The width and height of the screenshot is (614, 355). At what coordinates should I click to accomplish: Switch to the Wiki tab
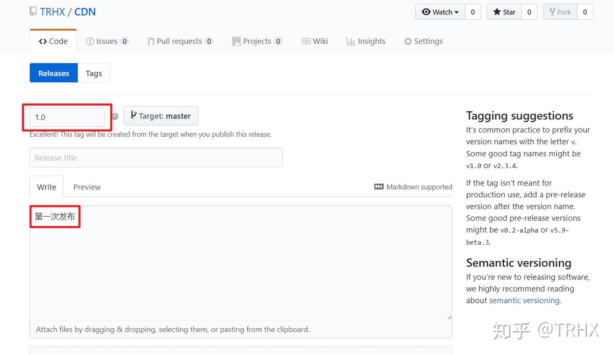[314, 41]
